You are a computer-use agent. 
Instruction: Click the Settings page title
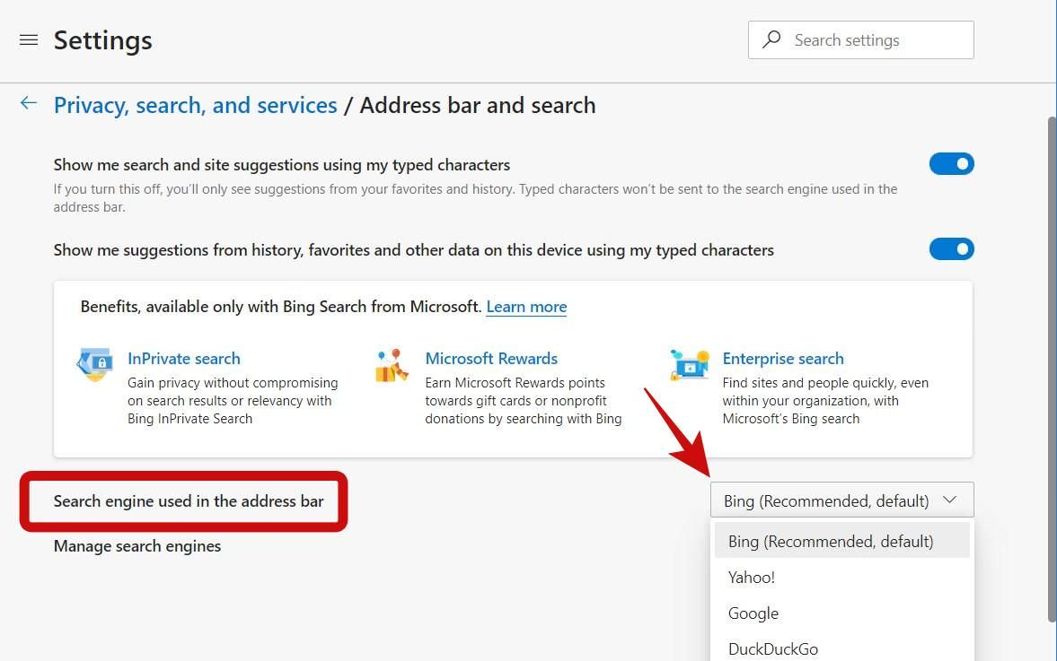pos(103,40)
